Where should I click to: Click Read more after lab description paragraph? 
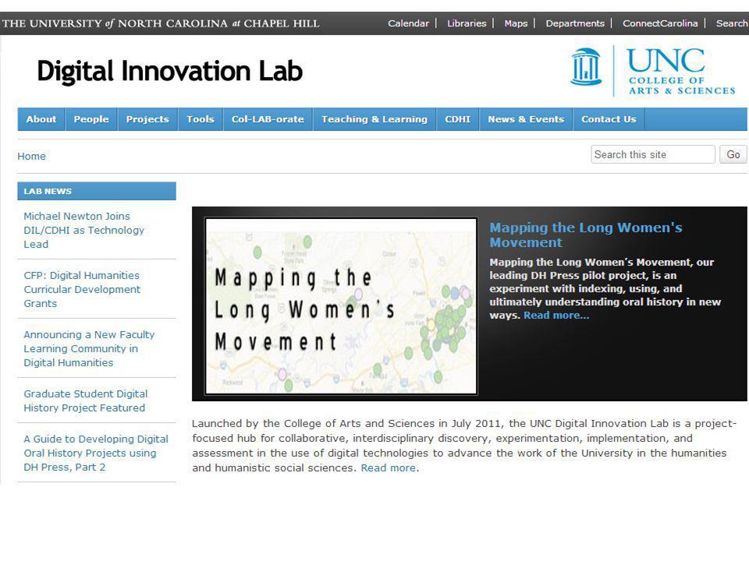[x=388, y=468]
